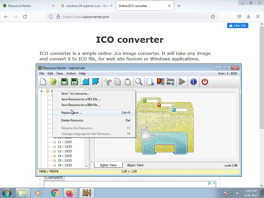
Task: Choose Save *.ico resource...
Action: 94,94
